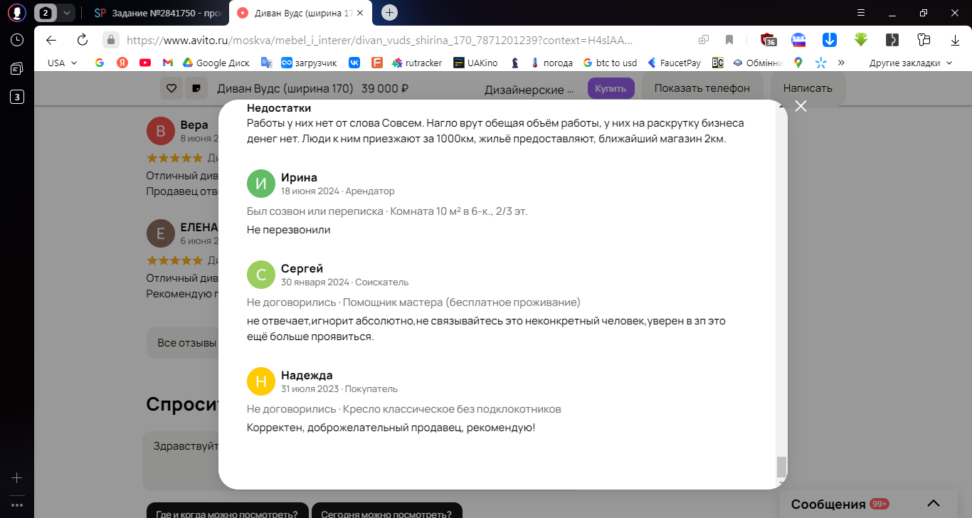Expand the Сообщения chat panel

[x=934, y=503]
